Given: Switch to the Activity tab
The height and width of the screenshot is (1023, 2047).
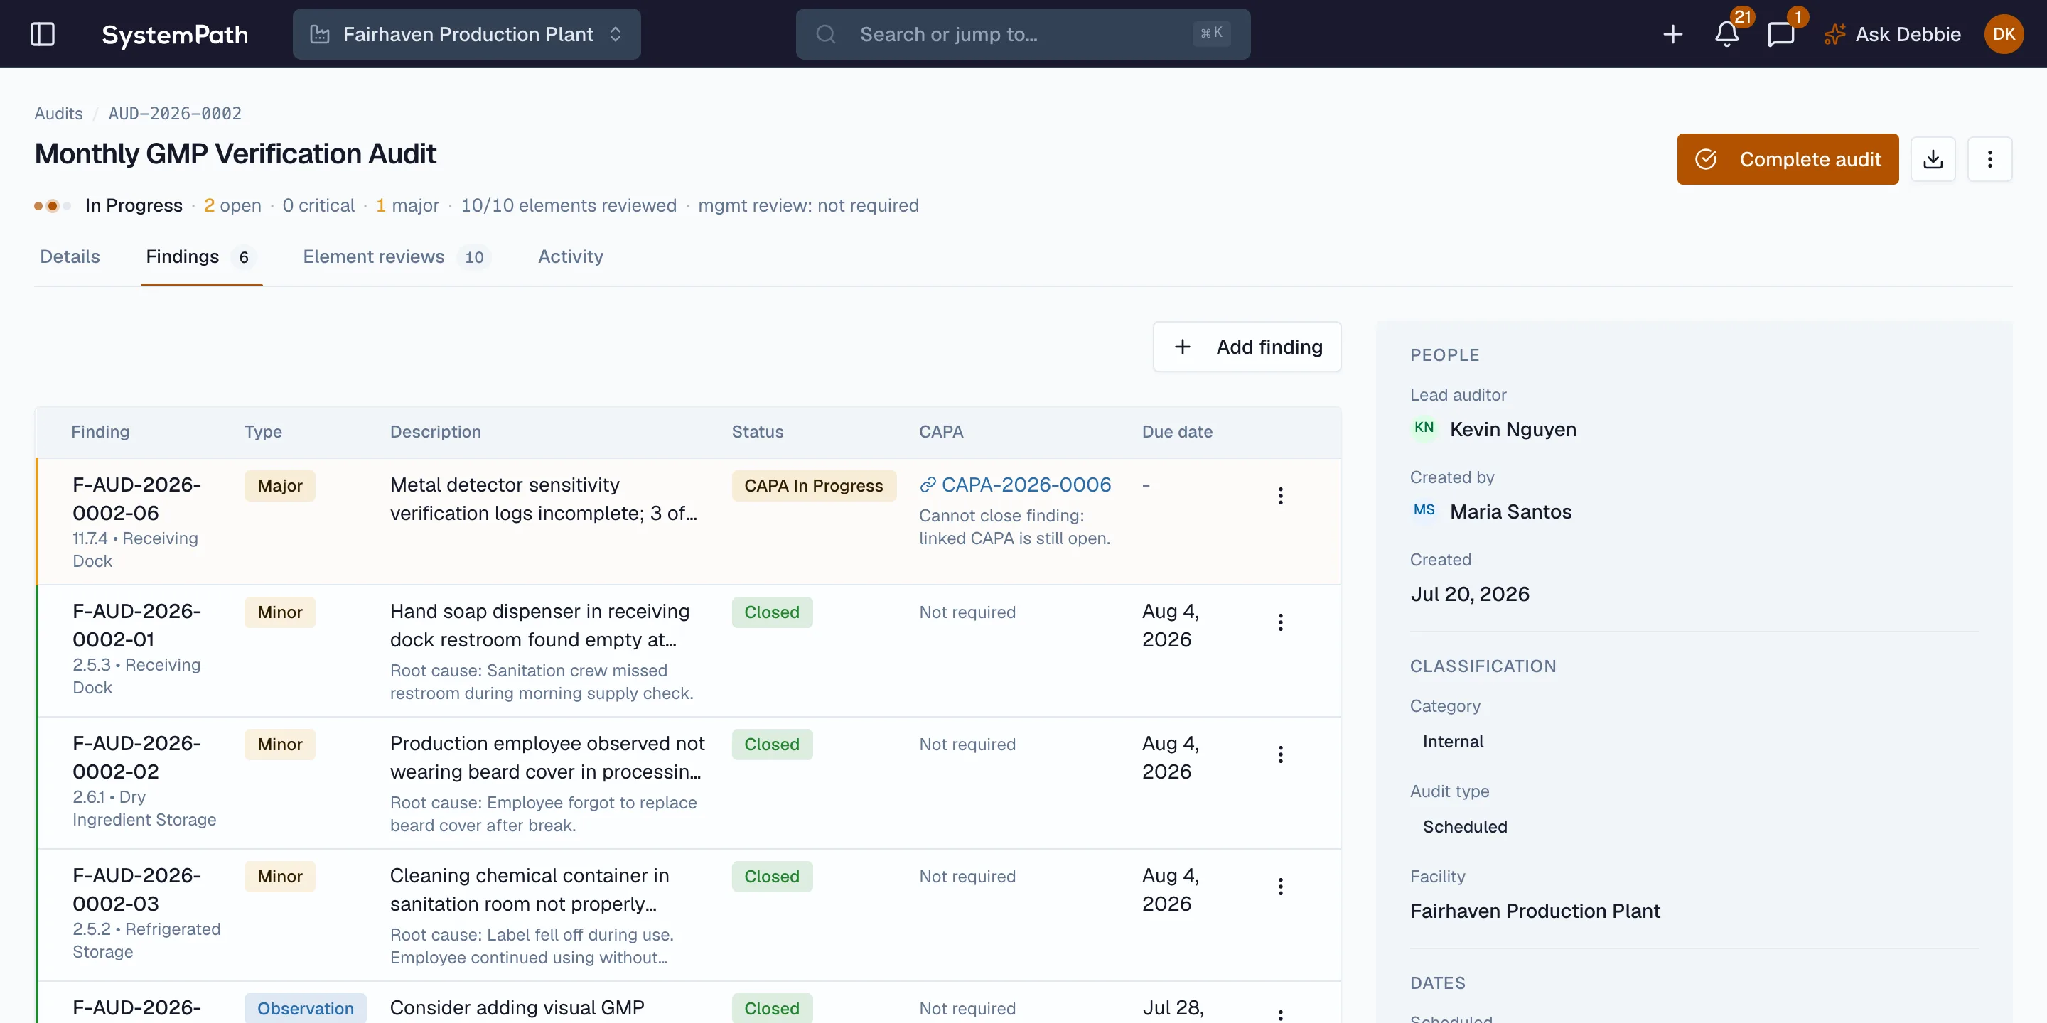Looking at the screenshot, I should tap(570, 256).
